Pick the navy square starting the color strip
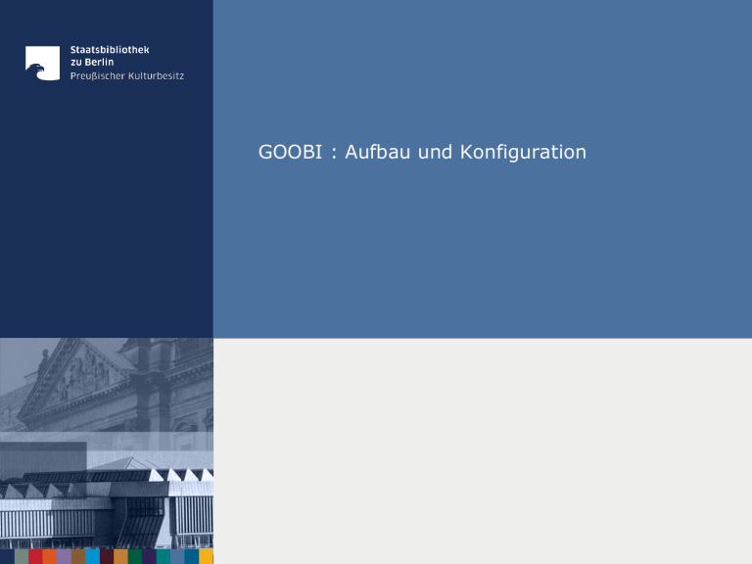This screenshot has width=752, height=564. tap(7, 556)
